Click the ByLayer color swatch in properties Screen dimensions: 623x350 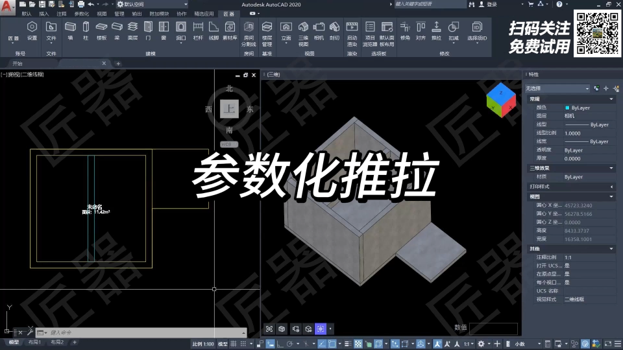click(x=567, y=108)
